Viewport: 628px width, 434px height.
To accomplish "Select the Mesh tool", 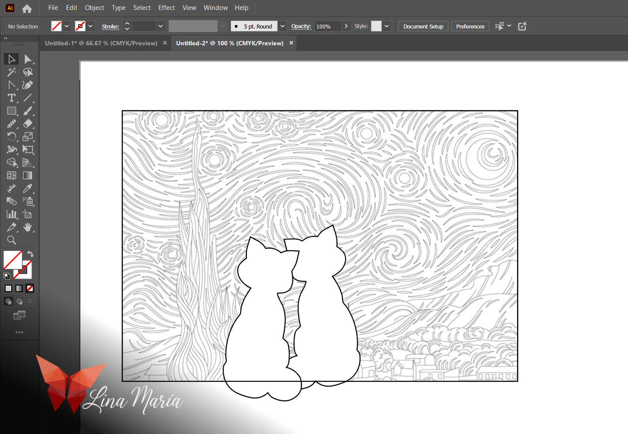I will click(11, 176).
